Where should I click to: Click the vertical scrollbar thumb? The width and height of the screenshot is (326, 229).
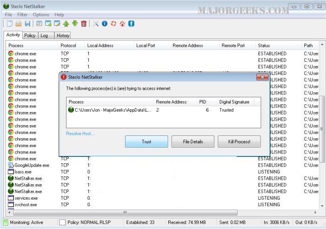322,128
